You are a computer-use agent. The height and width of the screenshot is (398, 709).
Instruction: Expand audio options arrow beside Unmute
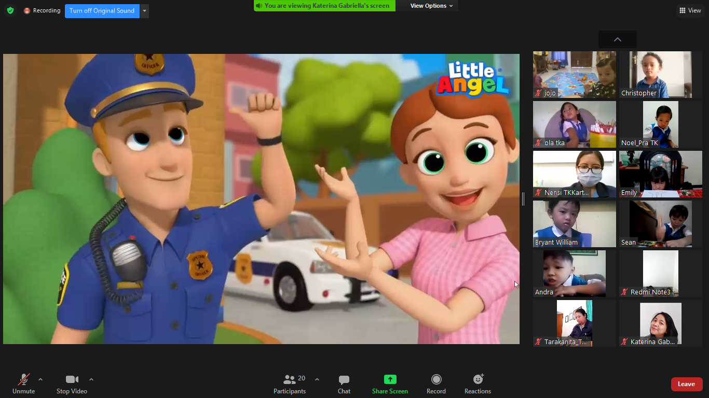tap(40, 379)
